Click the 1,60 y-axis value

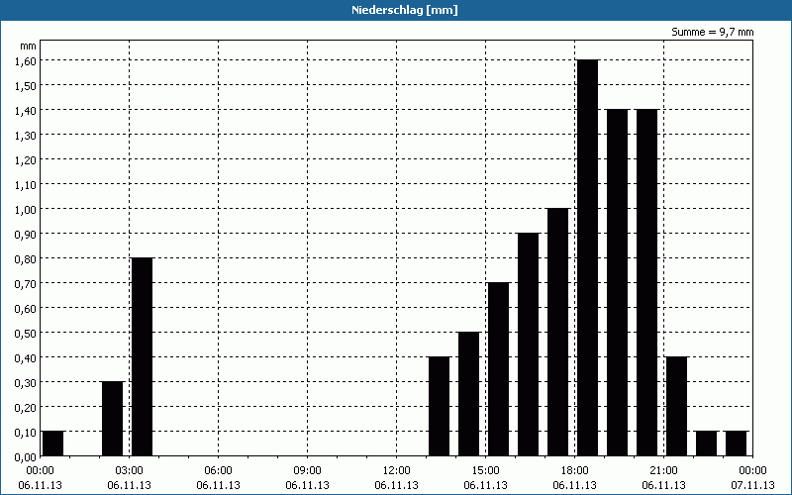pyautogui.click(x=26, y=60)
